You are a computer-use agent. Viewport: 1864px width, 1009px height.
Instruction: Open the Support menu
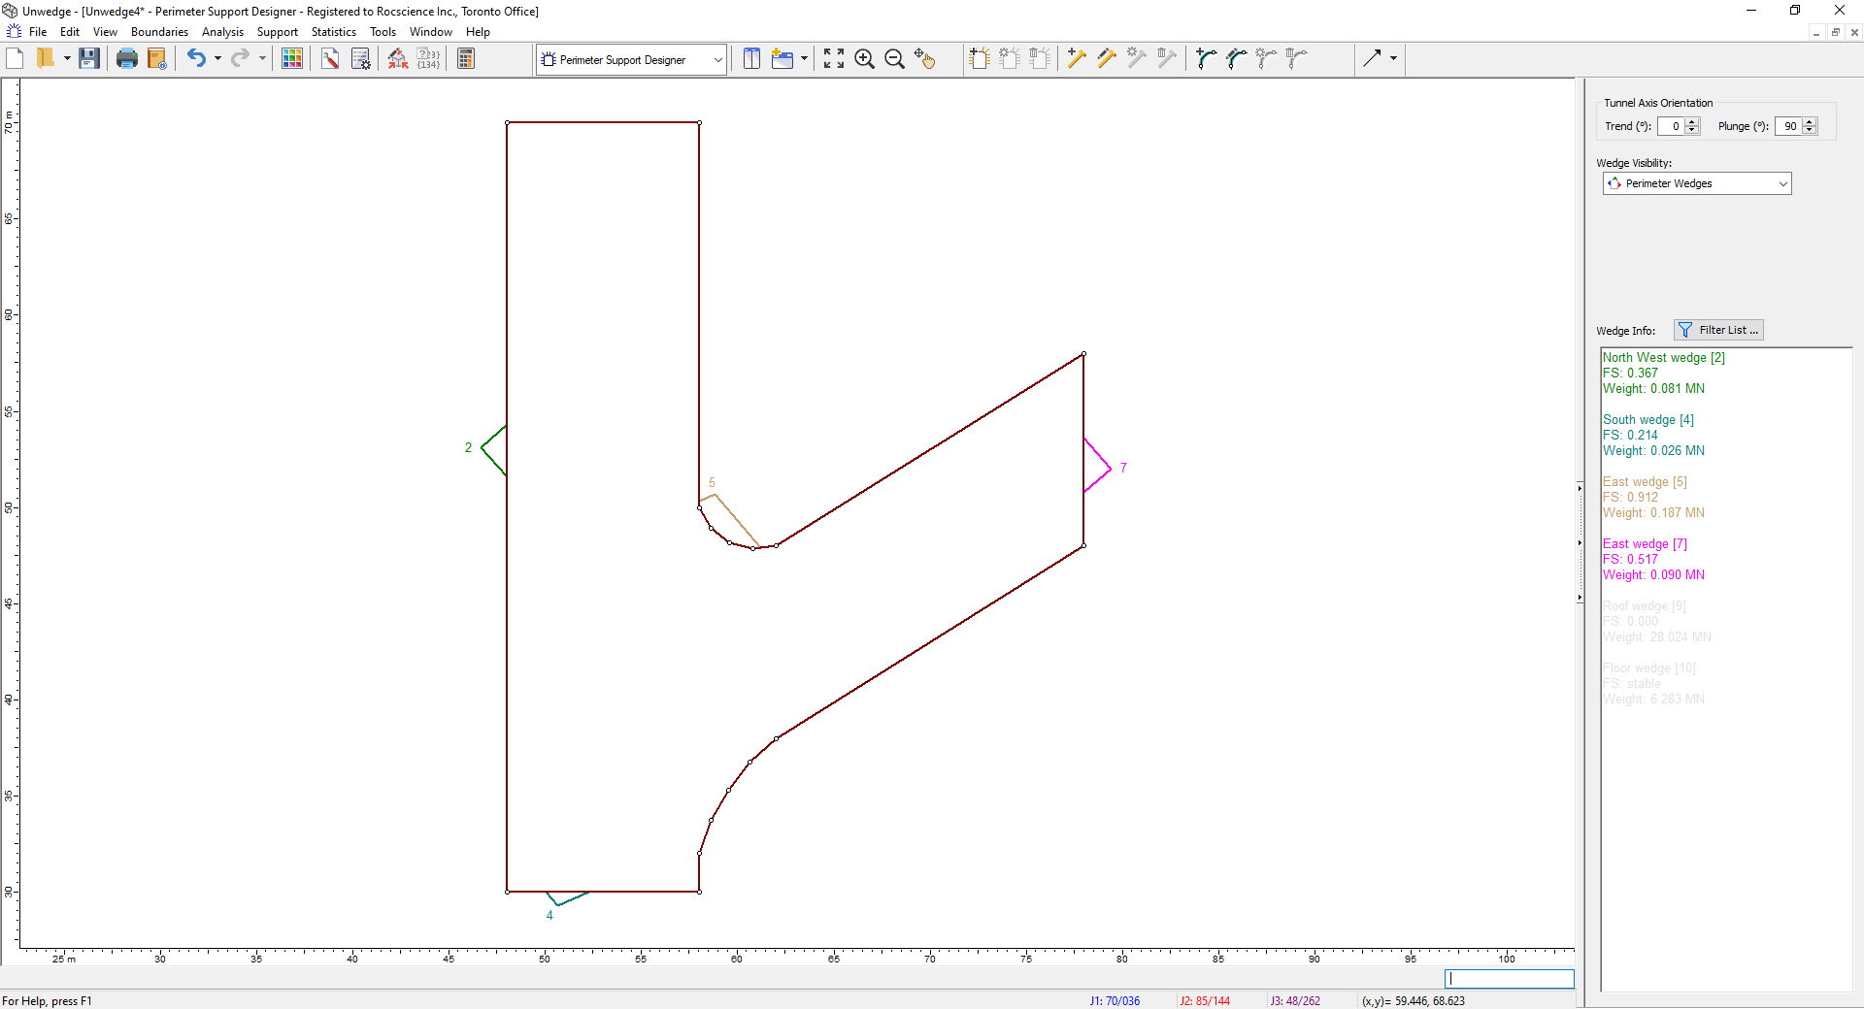click(x=278, y=32)
